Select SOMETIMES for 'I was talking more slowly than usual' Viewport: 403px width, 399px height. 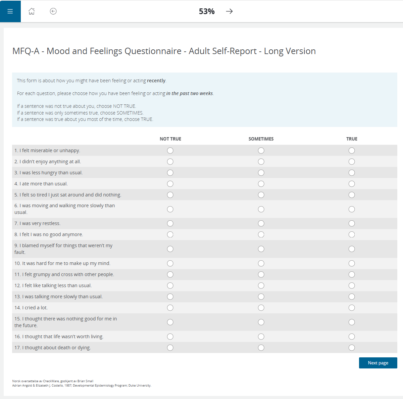point(261,297)
